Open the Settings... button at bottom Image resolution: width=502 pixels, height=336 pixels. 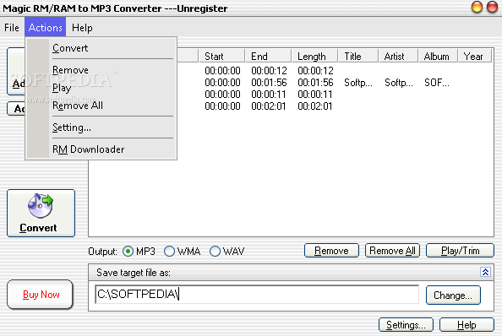(406, 325)
